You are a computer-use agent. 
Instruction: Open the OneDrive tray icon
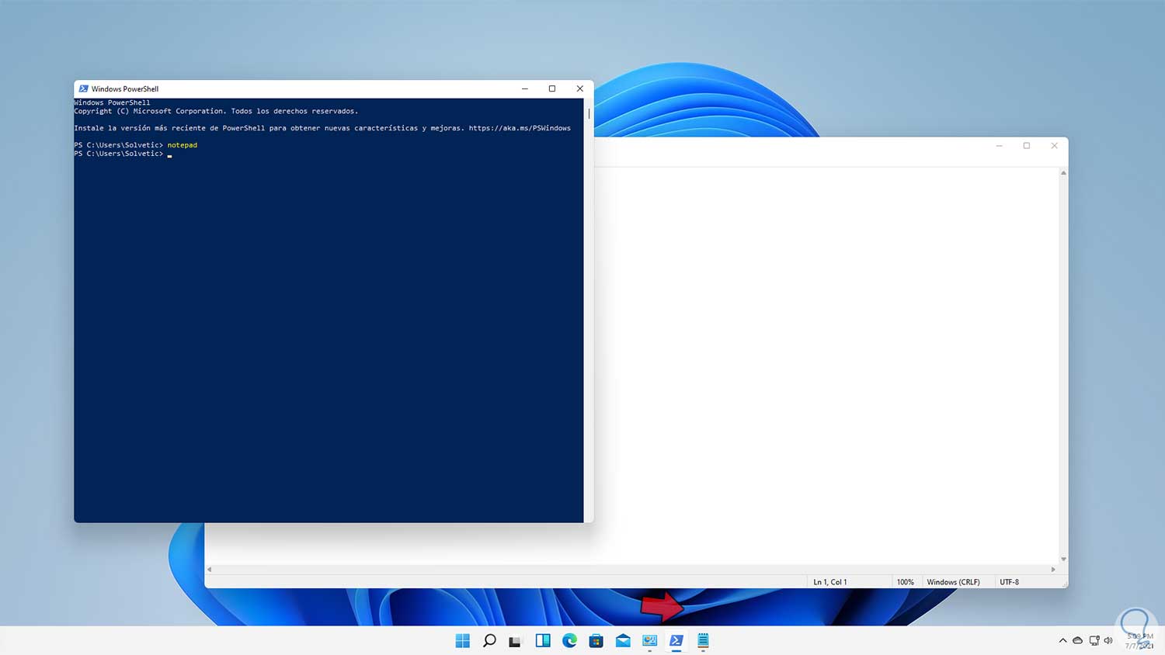pos(1077,641)
